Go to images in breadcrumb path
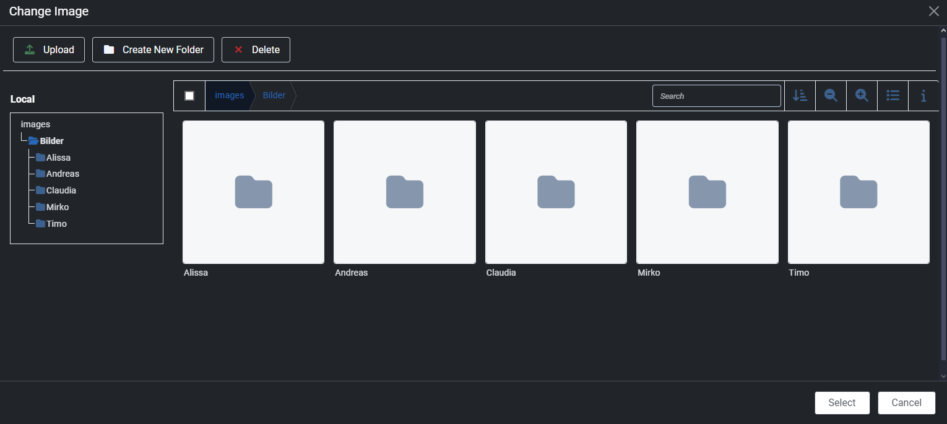The image size is (947, 424). 229,96
